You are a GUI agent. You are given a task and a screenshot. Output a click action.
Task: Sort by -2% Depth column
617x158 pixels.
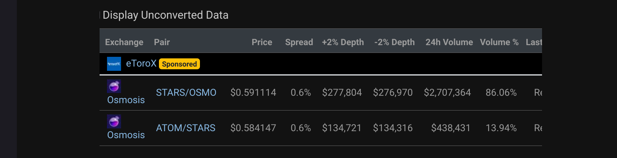point(394,42)
